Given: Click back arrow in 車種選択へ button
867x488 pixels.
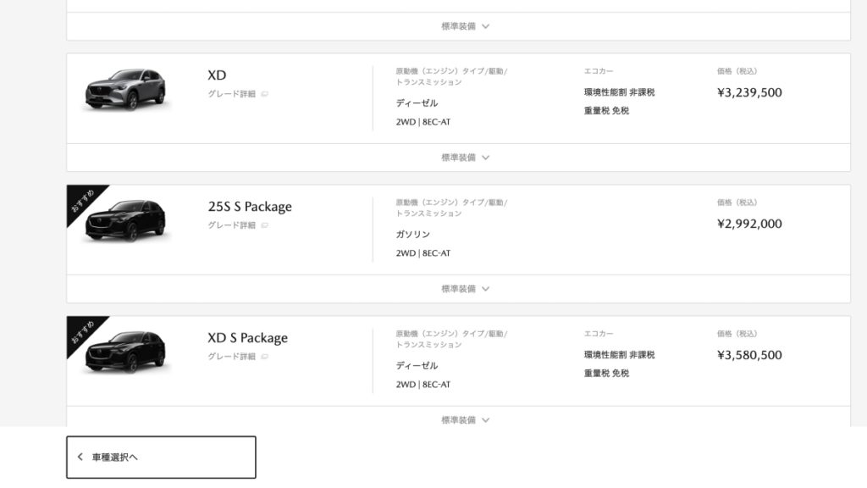Looking at the screenshot, I should point(80,457).
